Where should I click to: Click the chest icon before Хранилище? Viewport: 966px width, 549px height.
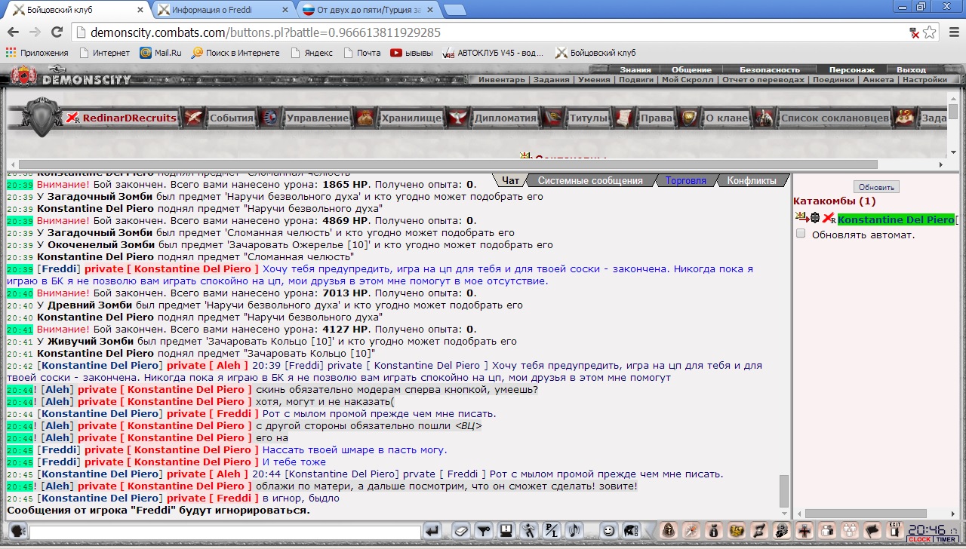pyautogui.click(x=366, y=118)
